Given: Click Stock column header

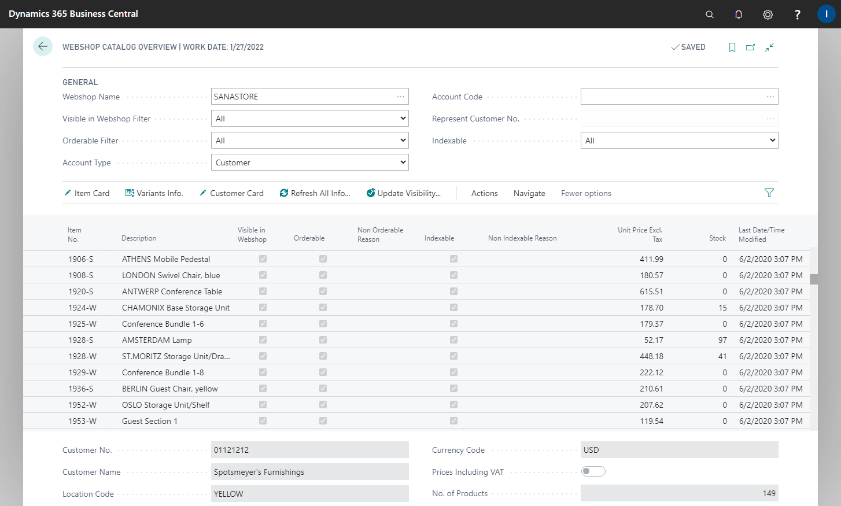Looking at the screenshot, I should pos(717,238).
